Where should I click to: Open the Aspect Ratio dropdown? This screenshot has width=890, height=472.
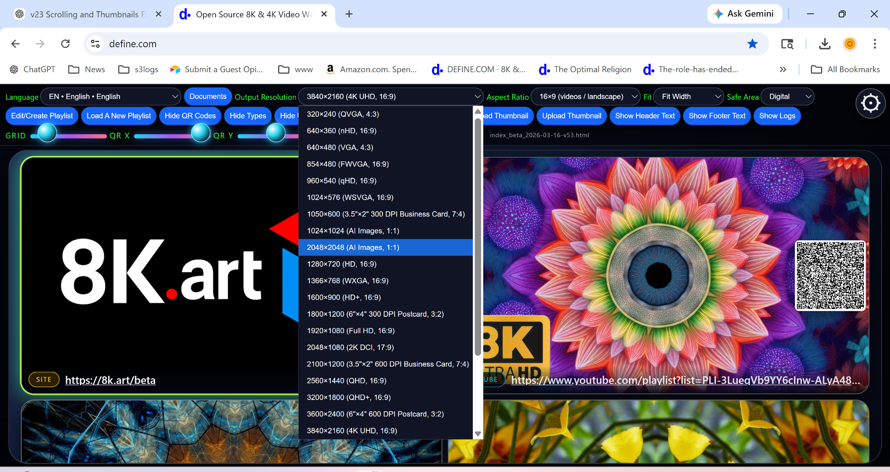pyautogui.click(x=585, y=97)
